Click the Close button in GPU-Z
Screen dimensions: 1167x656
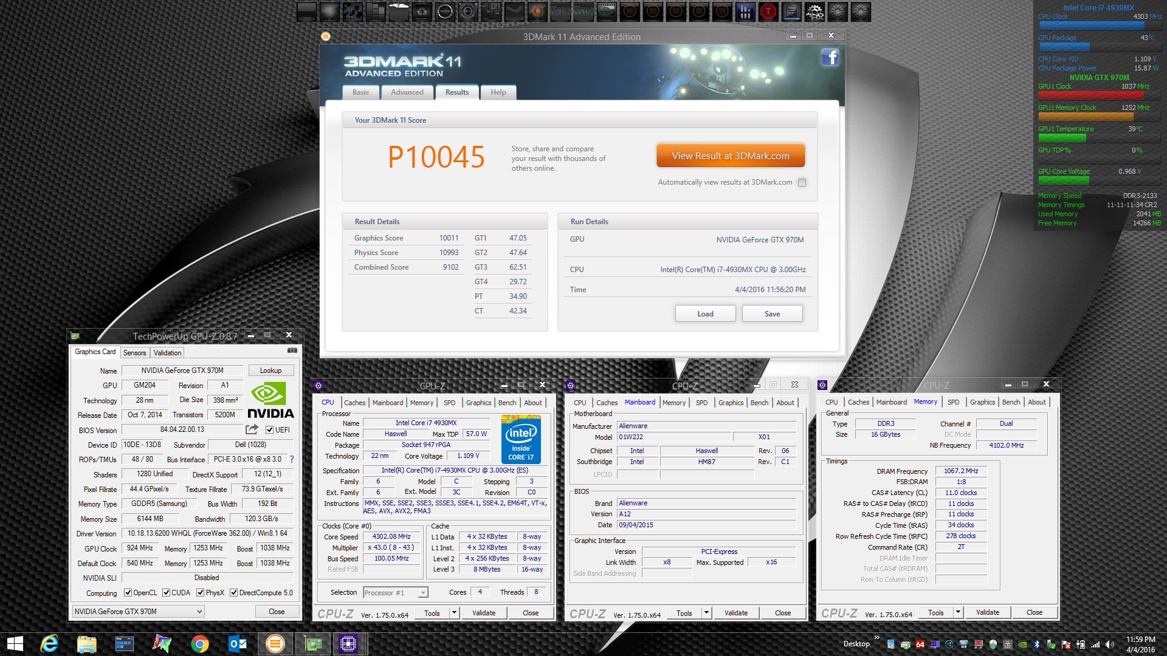277,612
